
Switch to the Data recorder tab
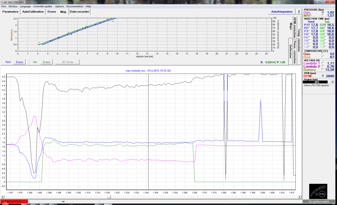80,12
